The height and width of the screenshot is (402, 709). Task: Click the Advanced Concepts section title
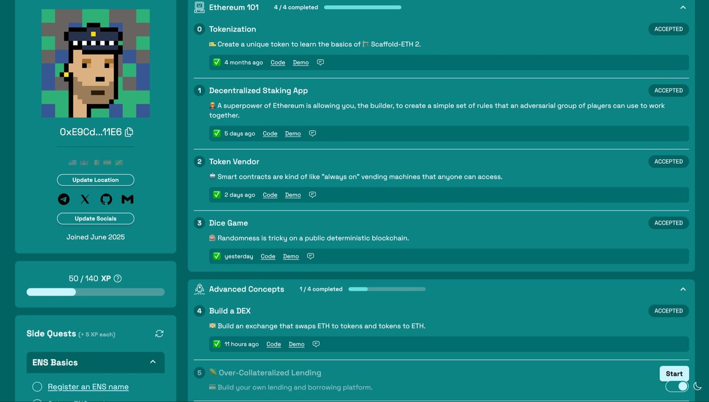tap(246, 289)
